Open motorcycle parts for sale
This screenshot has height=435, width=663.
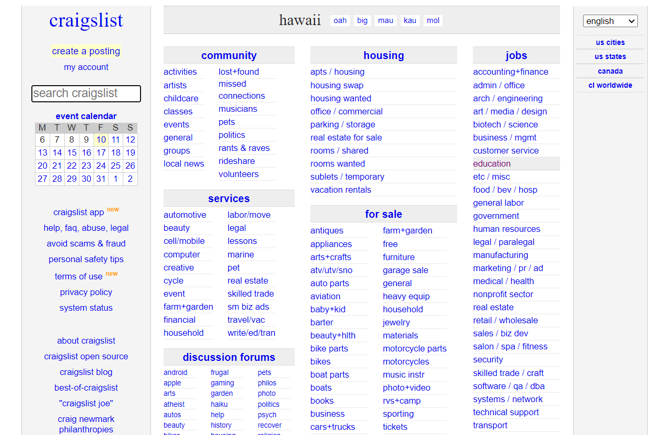415,348
